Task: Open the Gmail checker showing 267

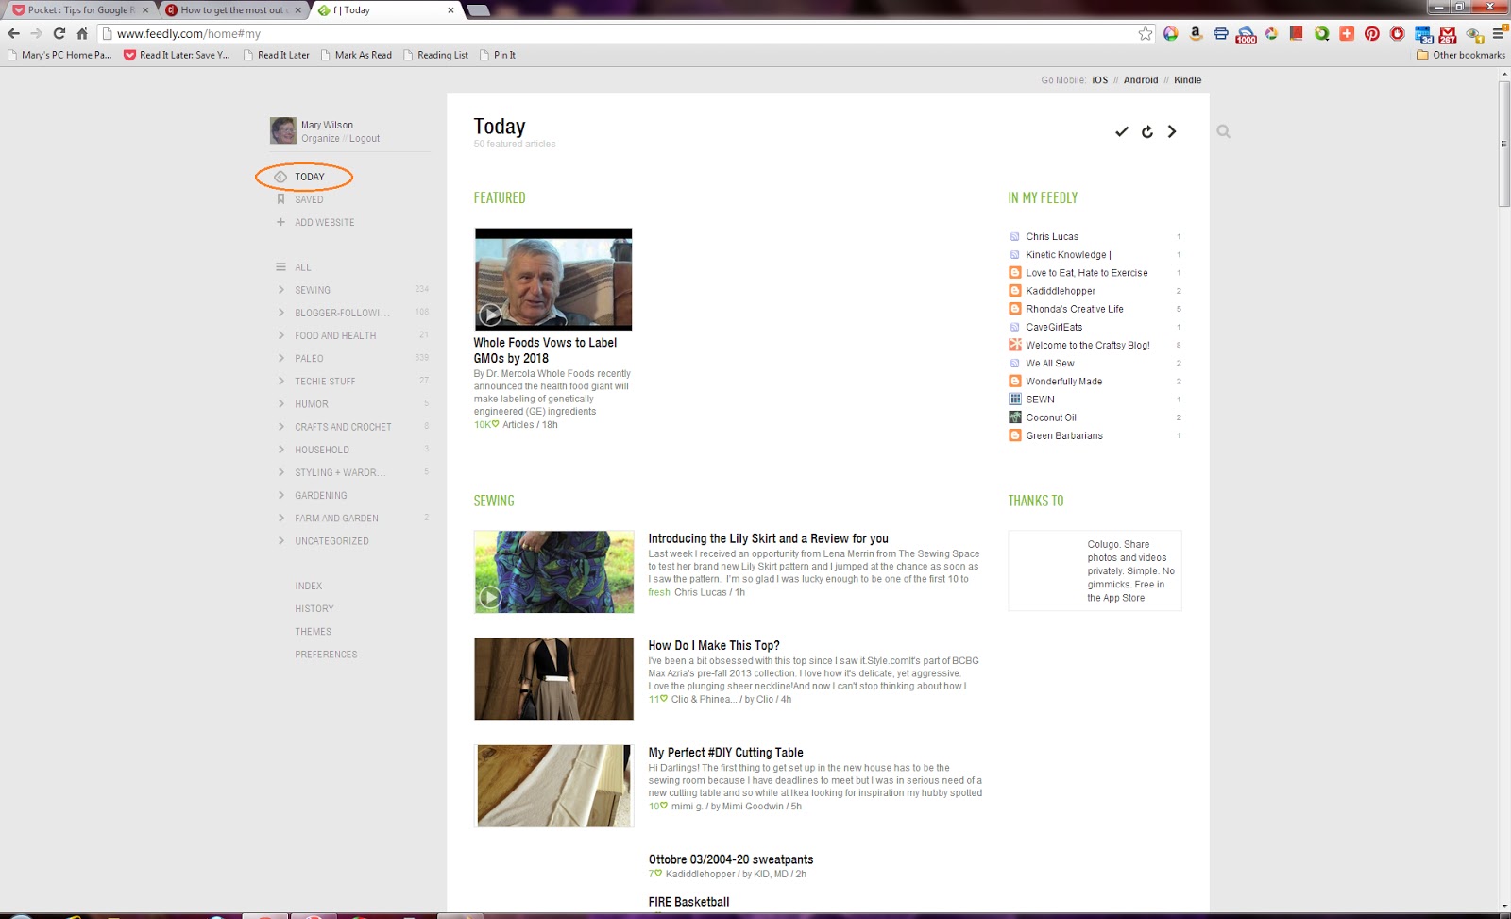Action: pyautogui.click(x=1448, y=35)
